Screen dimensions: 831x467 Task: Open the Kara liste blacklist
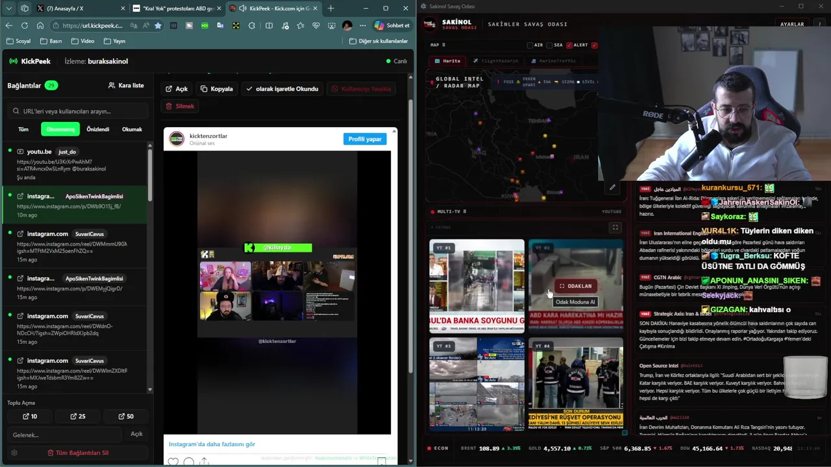pyautogui.click(x=126, y=85)
